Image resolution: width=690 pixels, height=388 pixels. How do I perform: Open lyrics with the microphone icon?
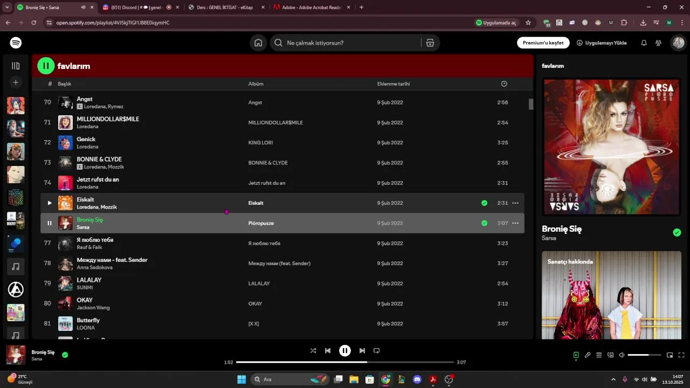588,355
